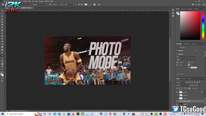This screenshot has width=206, height=116.
Task: Click the foreground color swatch in toolbar
Action: tap(1, 74)
